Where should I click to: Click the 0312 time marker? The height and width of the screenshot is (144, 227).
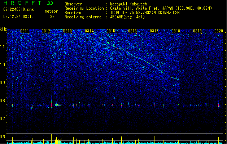pos(46,31)
